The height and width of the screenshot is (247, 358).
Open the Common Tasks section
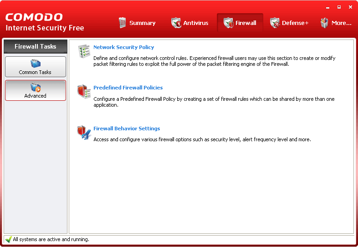click(x=36, y=67)
